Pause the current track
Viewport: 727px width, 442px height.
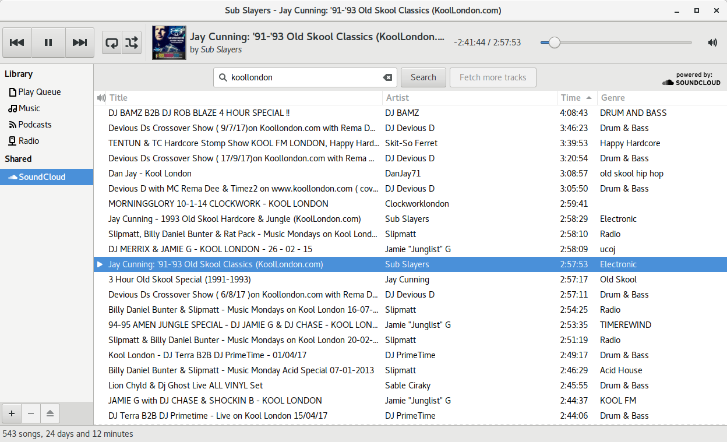point(48,43)
